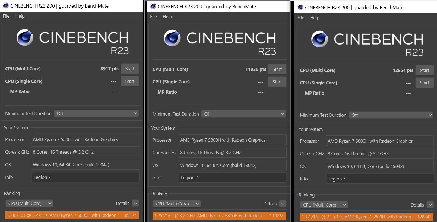This screenshot has width=437, height=222.
Task: Click OS 'Windows 10' field in 12854 pts window
Action: click(380, 166)
